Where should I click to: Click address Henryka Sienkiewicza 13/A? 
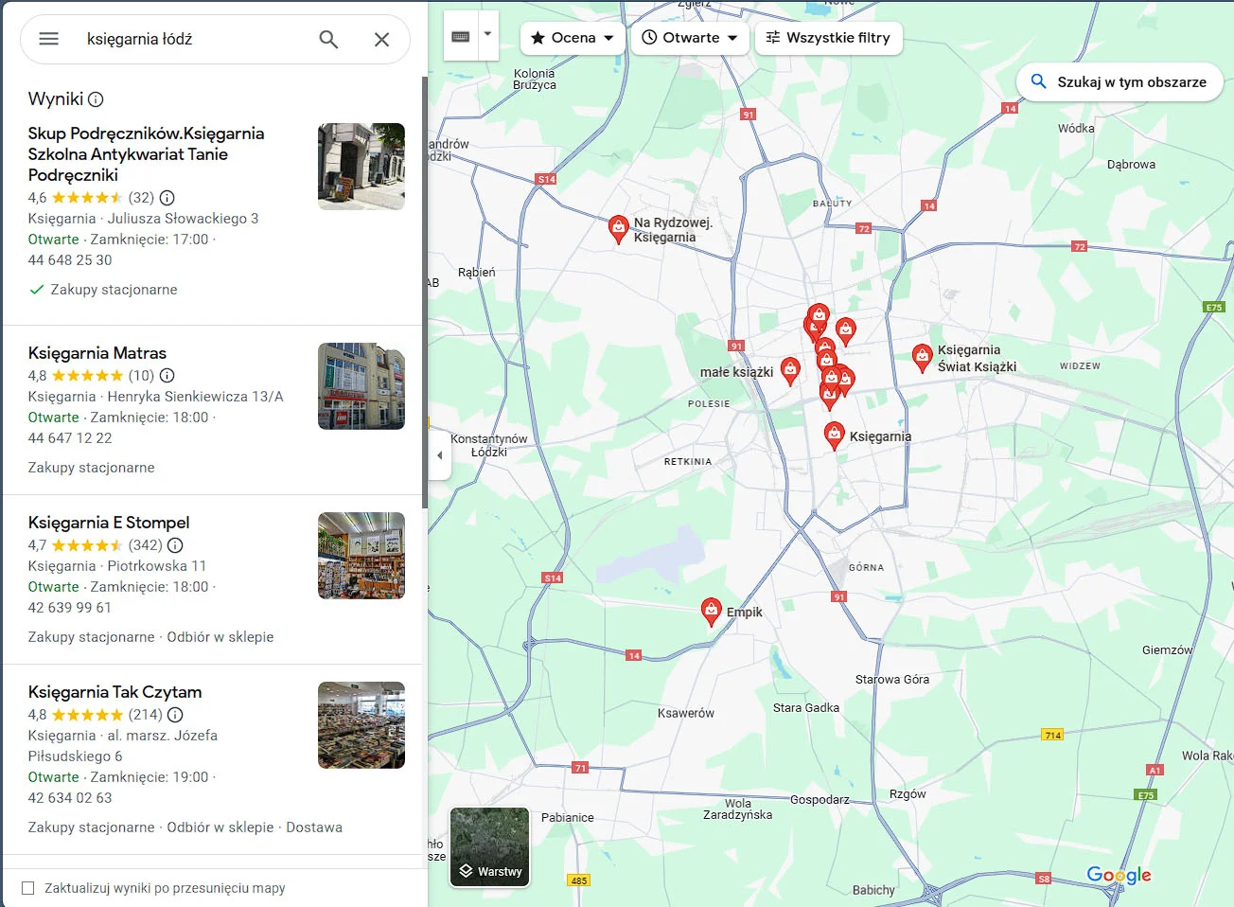coord(196,397)
